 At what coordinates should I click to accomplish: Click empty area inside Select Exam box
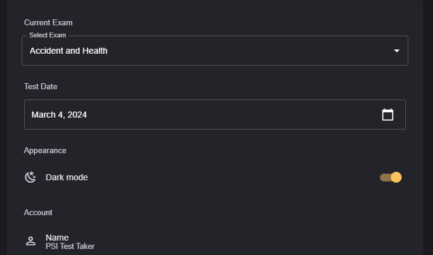click(241, 51)
